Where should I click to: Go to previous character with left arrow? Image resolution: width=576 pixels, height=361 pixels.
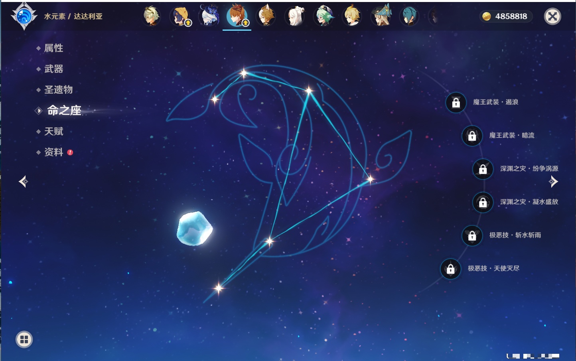coord(23,181)
